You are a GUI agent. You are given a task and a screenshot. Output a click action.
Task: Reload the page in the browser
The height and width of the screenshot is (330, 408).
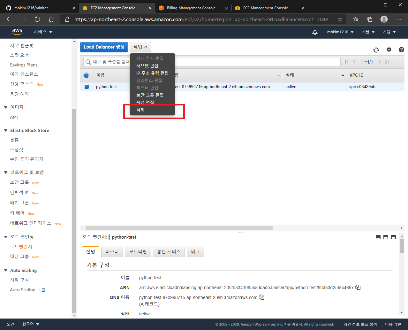pyautogui.click(x=37, y=19)
